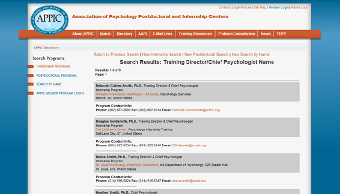Click orange marker beside Postdoctoral Programs
Viewport: 340px width, 194px height.
pyautogui.click(x=31, y=76)
